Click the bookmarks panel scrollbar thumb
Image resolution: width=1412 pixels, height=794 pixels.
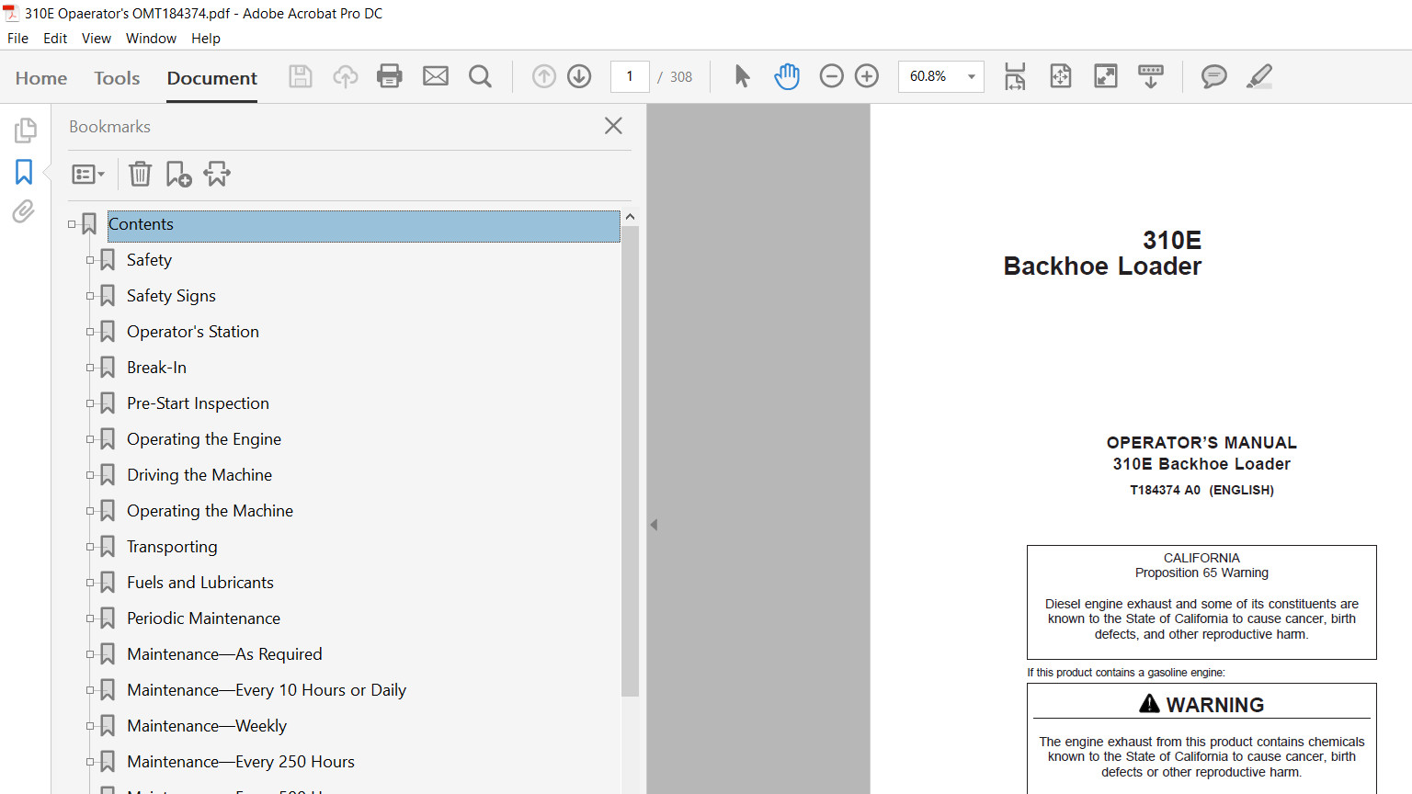click(630, 461)
